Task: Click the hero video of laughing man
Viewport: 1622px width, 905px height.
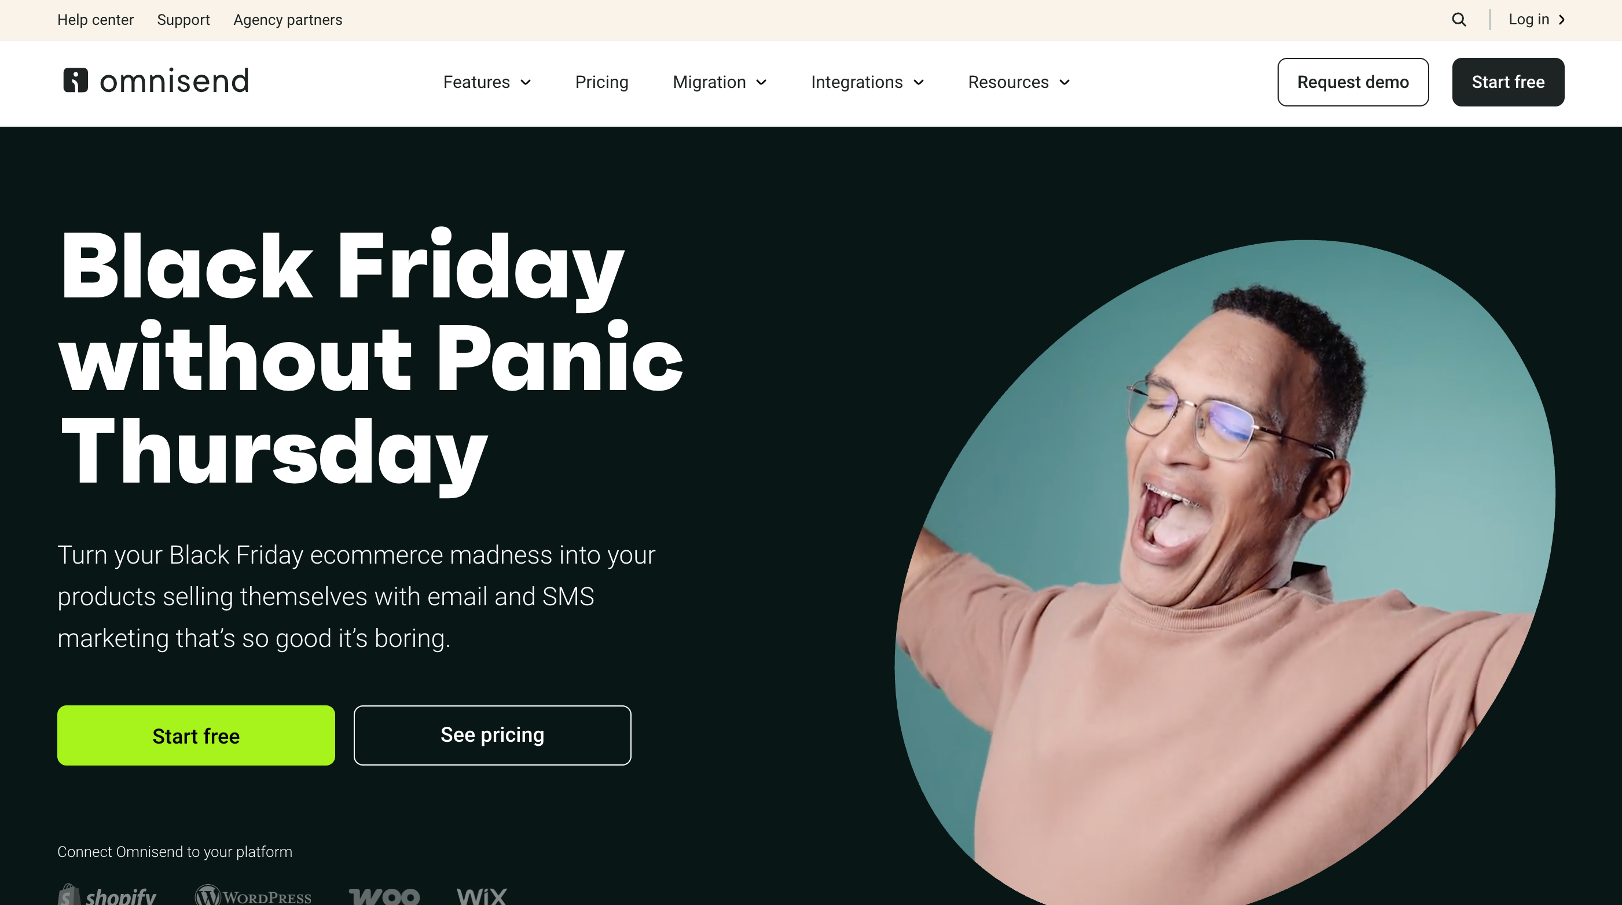Action: (x=1225, y=573)
